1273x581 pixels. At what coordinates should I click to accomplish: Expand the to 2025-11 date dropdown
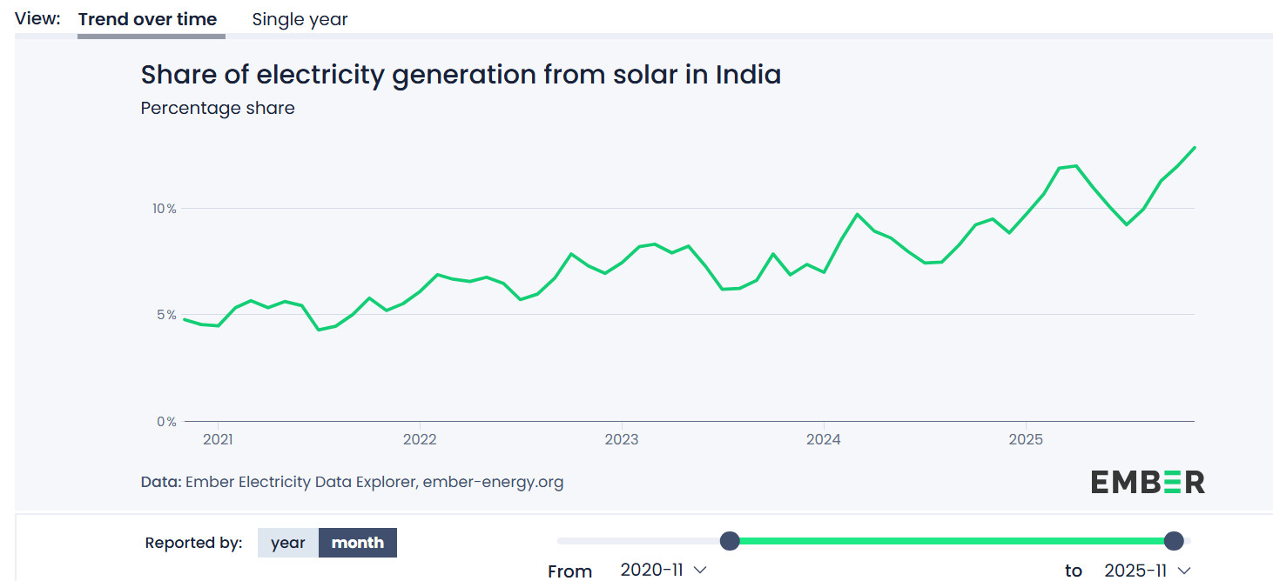[1147, 571]
